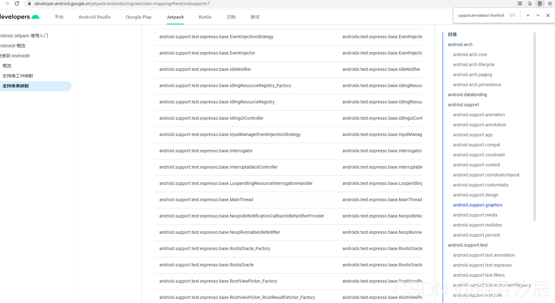The width and height of the screenshot is (555, 303).
Task: Jump to previous search match
Action: coord(528,15)
